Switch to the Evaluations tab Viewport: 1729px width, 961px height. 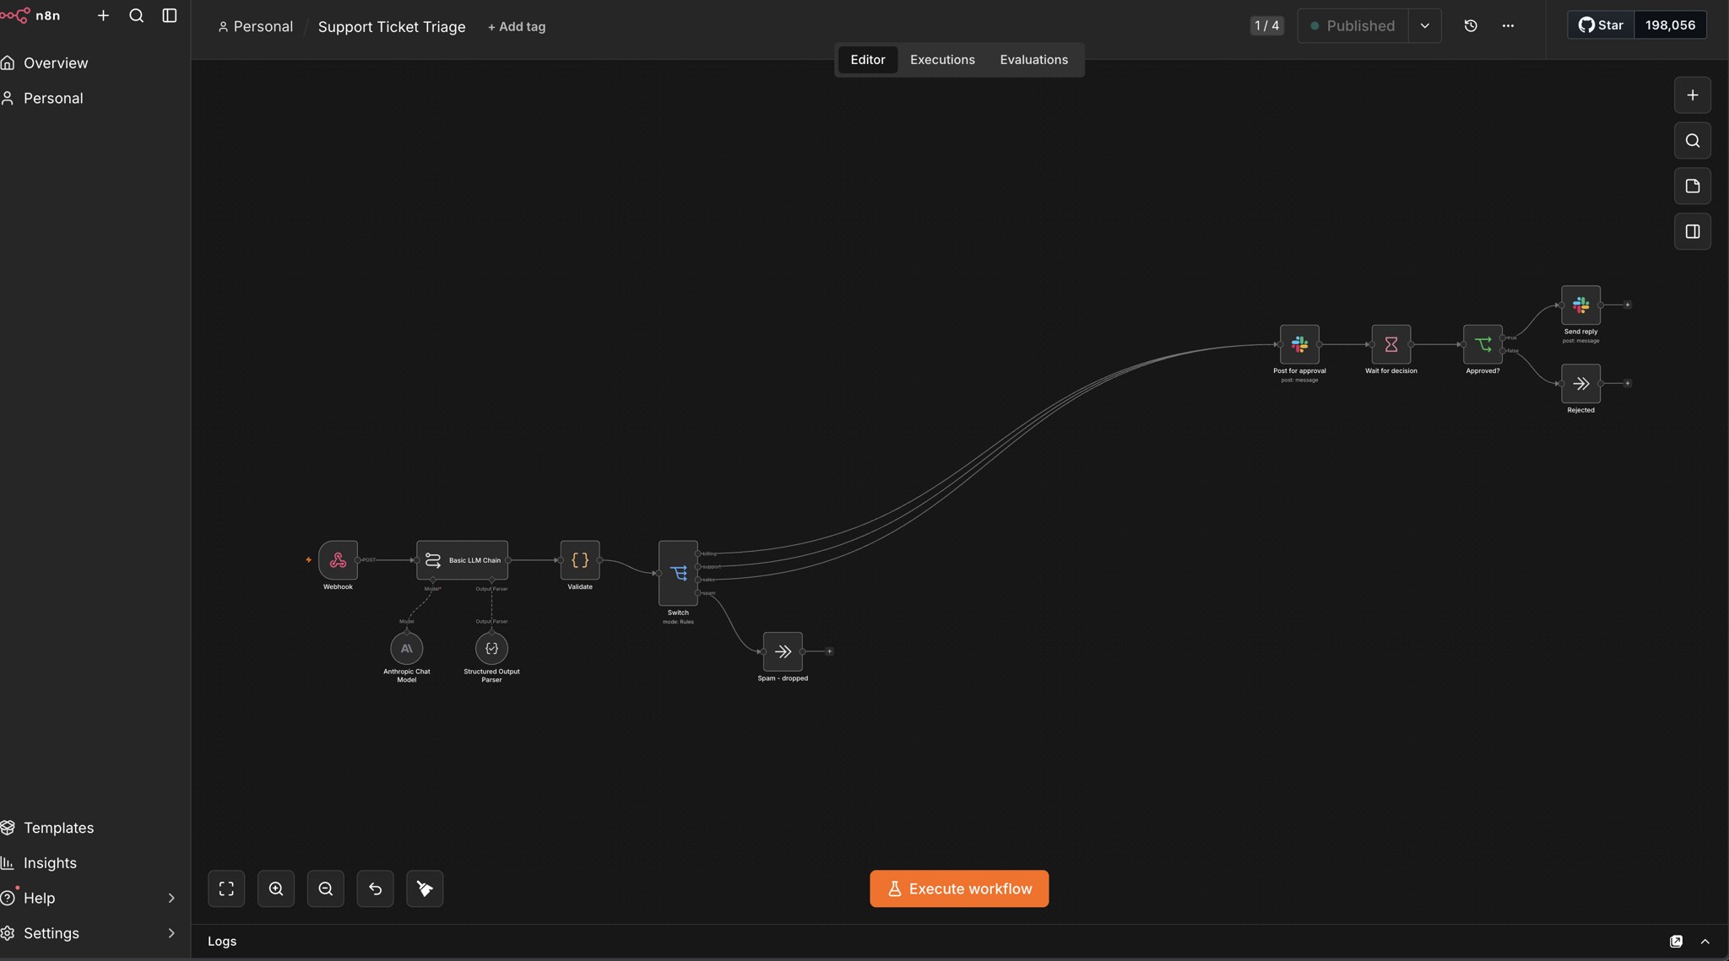pyautogui.click(x=1034, y=60)
